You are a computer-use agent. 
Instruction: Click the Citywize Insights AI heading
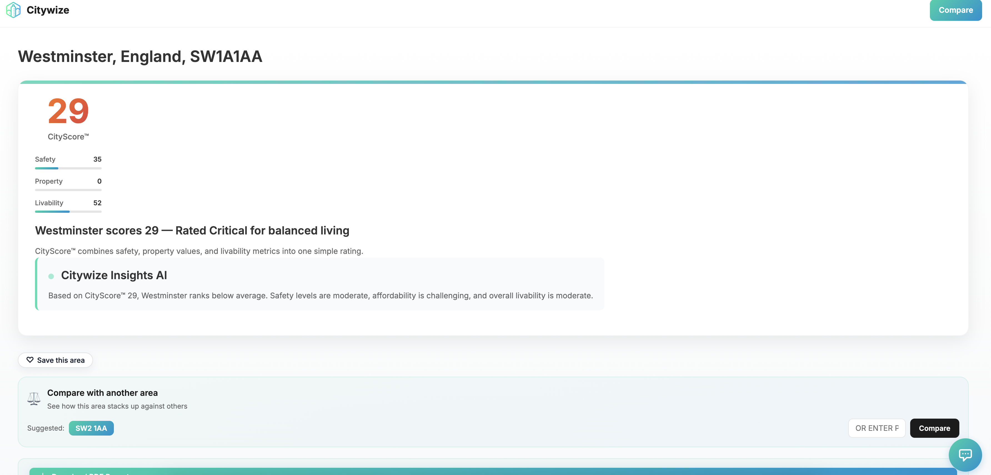(x=114, y=275)
